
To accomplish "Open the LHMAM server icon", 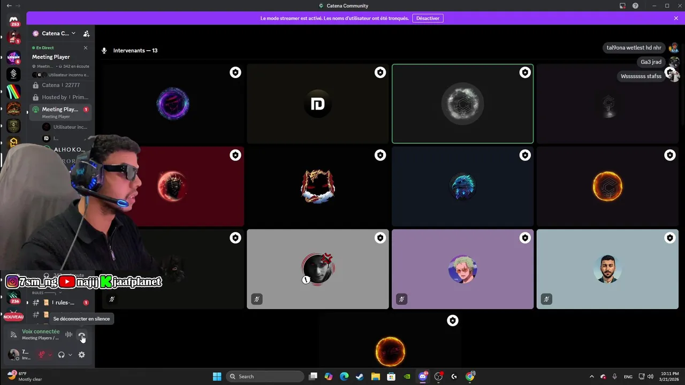I will (x=13, y=56).
